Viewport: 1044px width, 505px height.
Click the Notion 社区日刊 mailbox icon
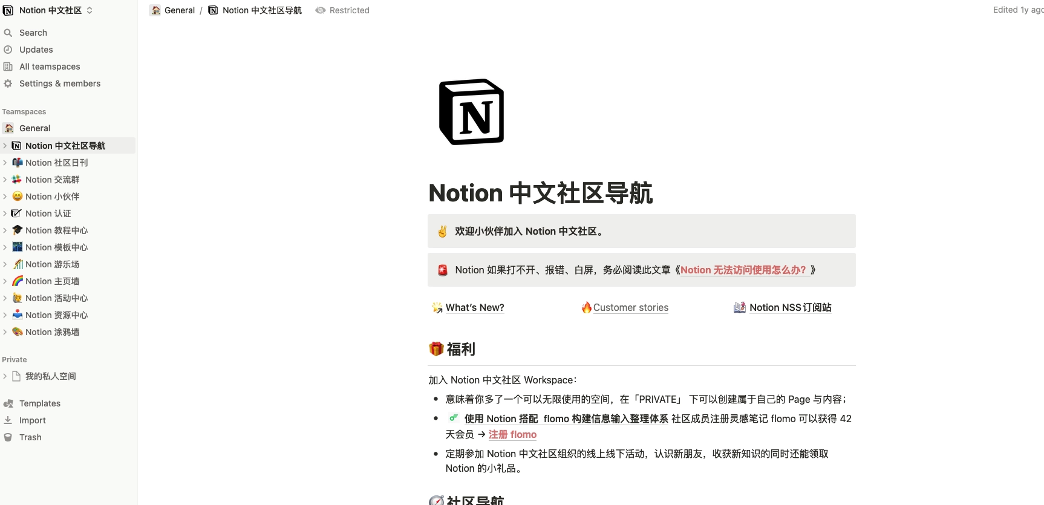tap(18, 163)
